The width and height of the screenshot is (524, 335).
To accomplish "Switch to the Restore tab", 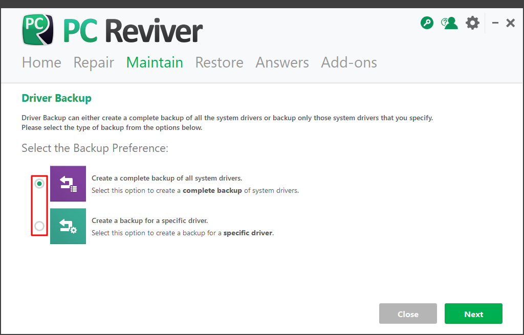I will 219,62.
